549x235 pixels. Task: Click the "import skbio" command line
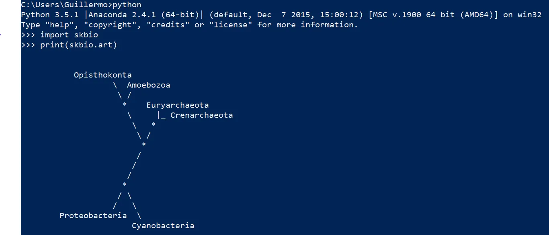pyautogui.click(x=69, y=35)
